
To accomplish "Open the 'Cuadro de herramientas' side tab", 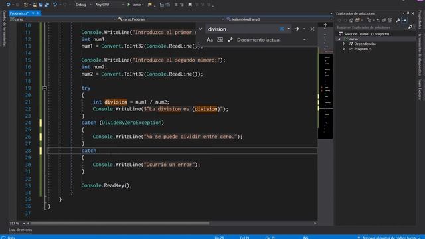I will (x=5, y=29).
